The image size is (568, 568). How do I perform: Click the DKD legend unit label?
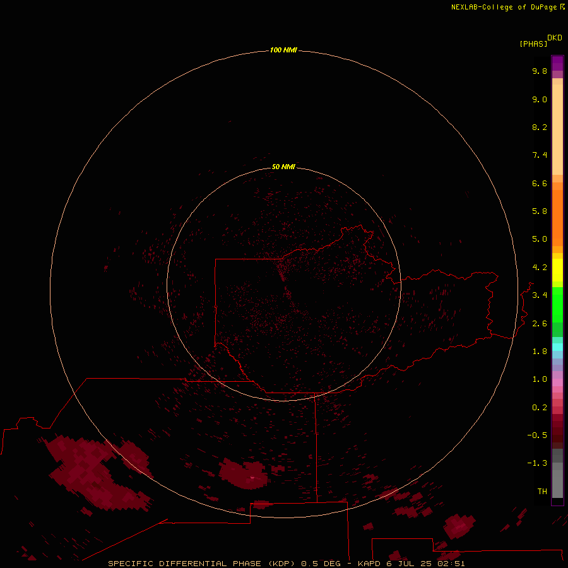[555, 38]
